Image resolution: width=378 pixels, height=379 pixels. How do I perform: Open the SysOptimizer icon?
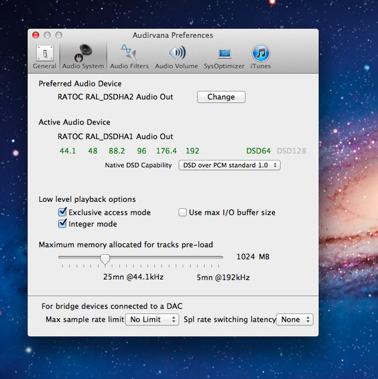pyautogui.click(x=224, y=53)
